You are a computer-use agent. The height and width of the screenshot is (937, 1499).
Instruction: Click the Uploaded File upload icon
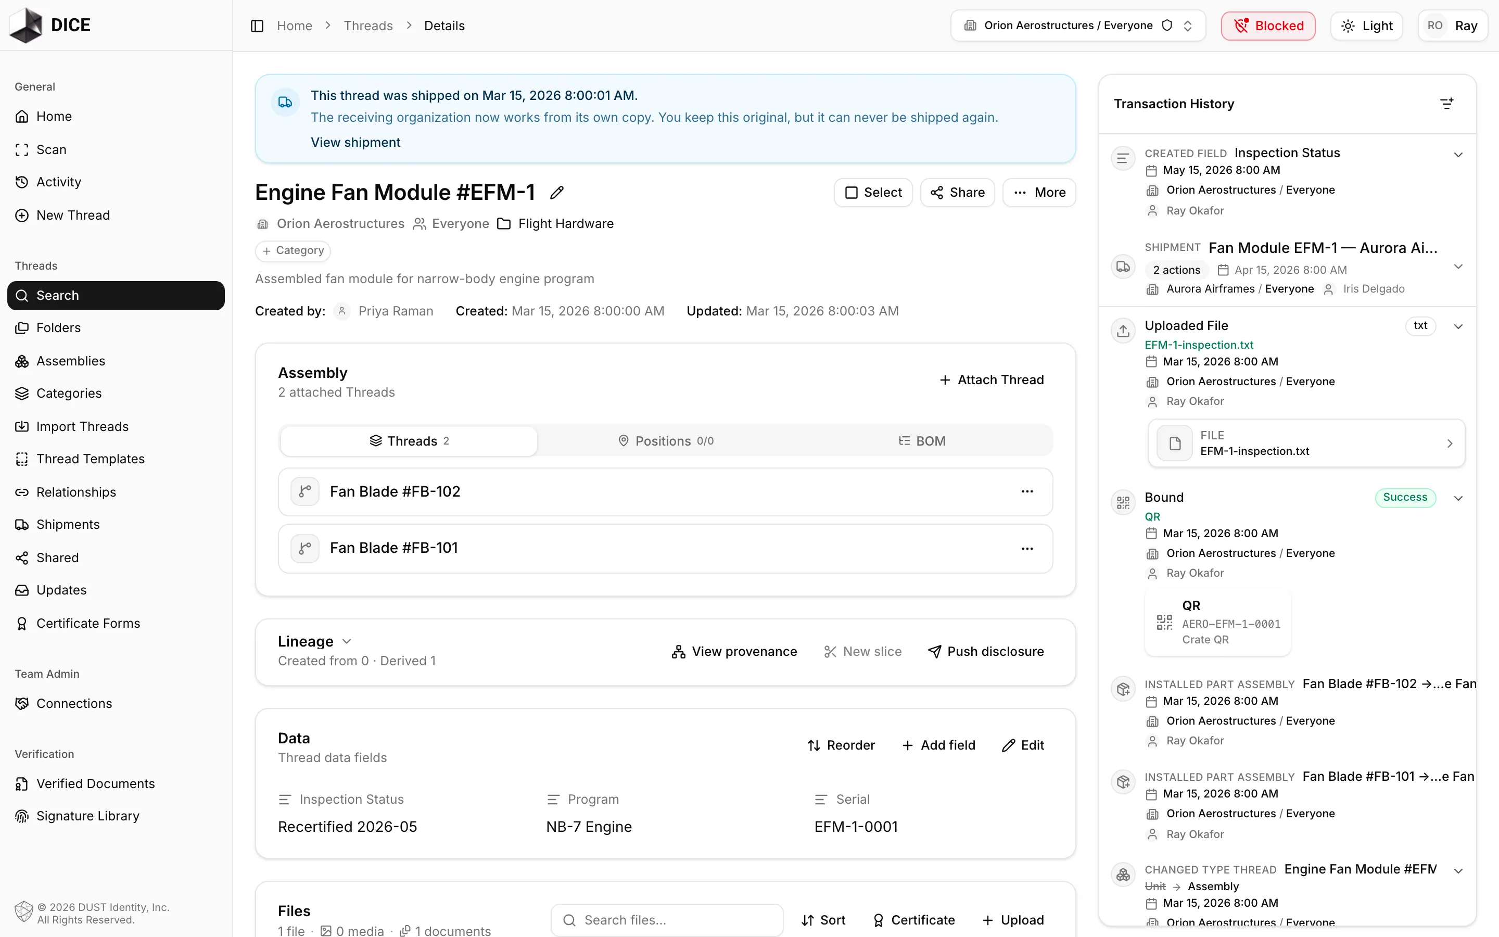[1123, 331]
